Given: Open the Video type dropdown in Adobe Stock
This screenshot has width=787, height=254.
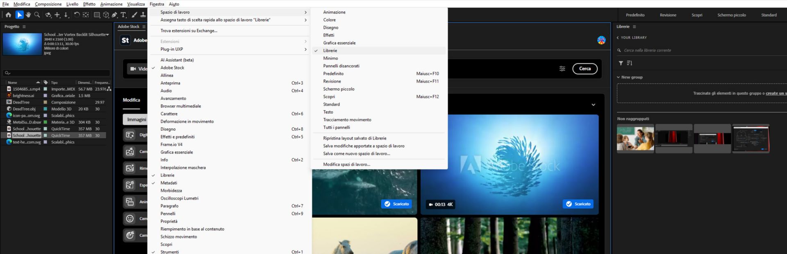Looking at the screenshot, I should pos(137,69).
